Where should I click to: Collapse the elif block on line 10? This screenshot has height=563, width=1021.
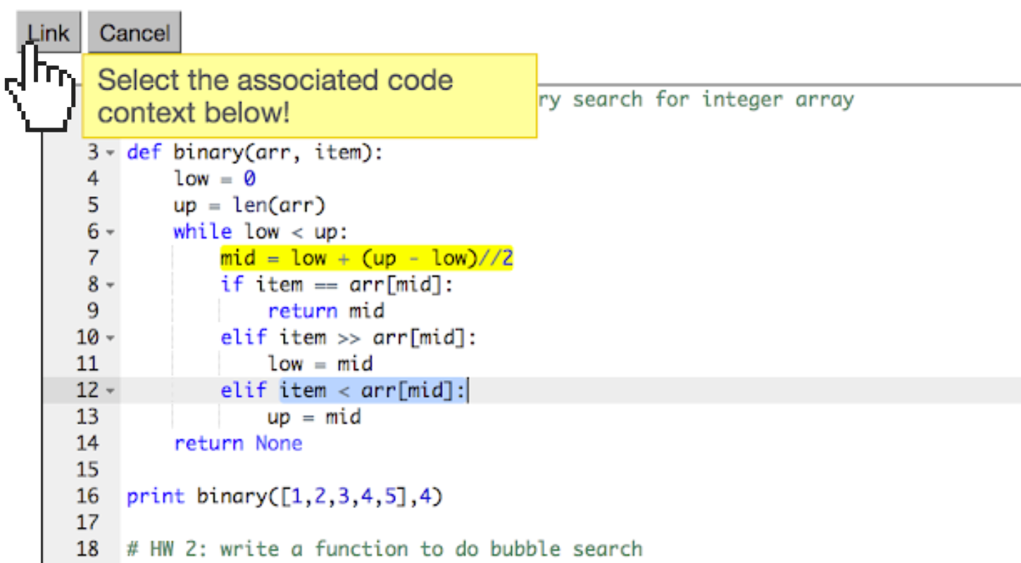pyautogui.click(x=111, y=337)
